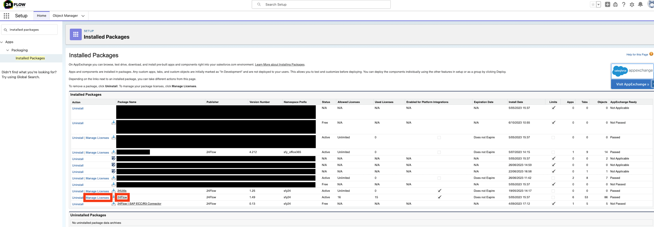Click the Favorites star icon
Viewport: 654px width, 227px height.
(593, 5)
